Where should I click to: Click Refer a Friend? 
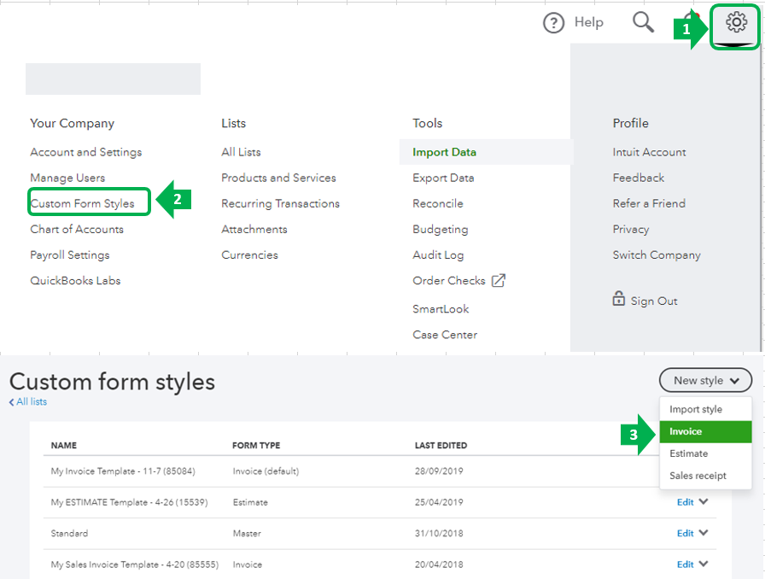pyautogui.click(x=650, y=203)
